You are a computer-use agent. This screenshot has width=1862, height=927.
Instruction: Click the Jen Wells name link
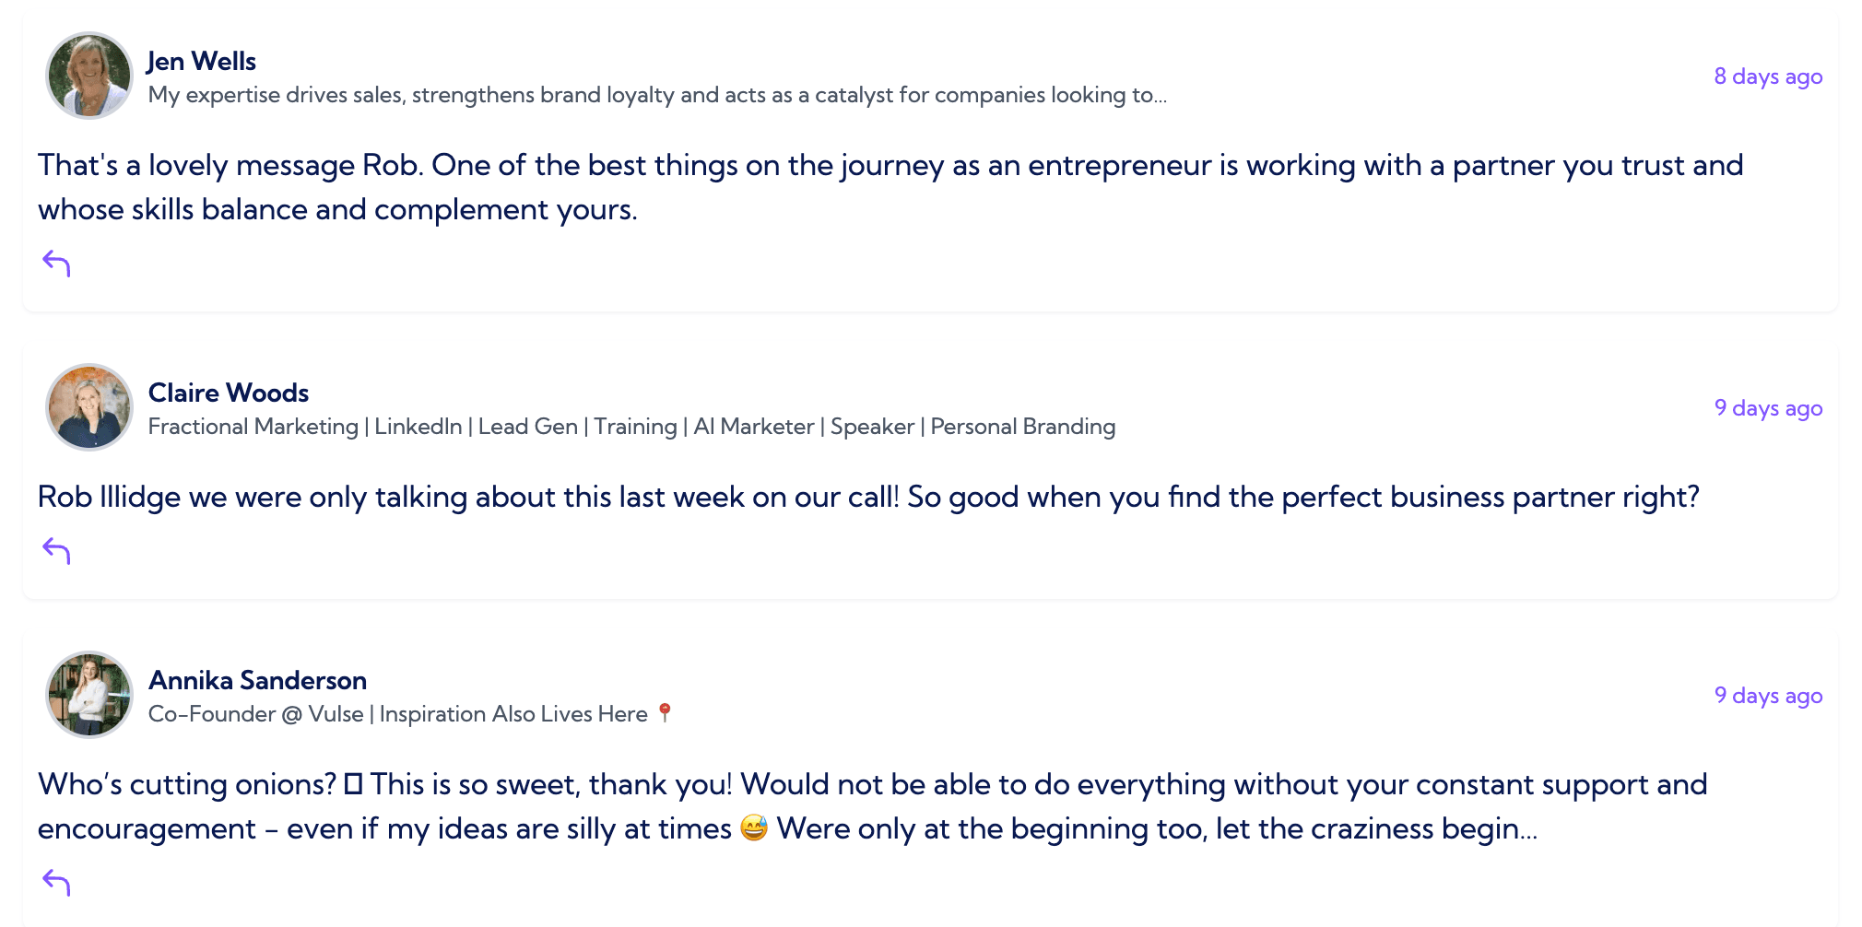point(202,61)
